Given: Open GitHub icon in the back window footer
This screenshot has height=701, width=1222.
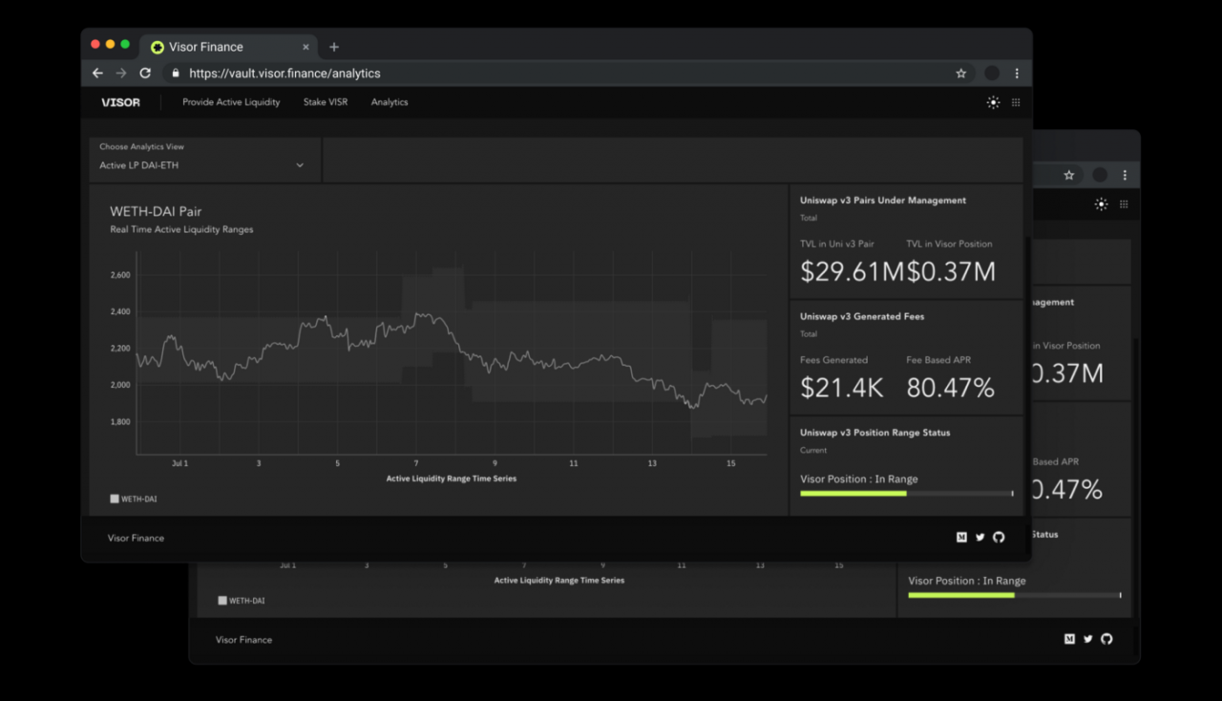Looking at the screenshot, I should coord(1106,639).
